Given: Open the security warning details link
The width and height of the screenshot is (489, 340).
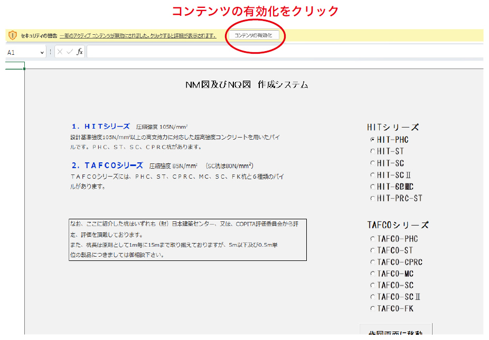Looking at the screenshot, I should tap(138, 36).
